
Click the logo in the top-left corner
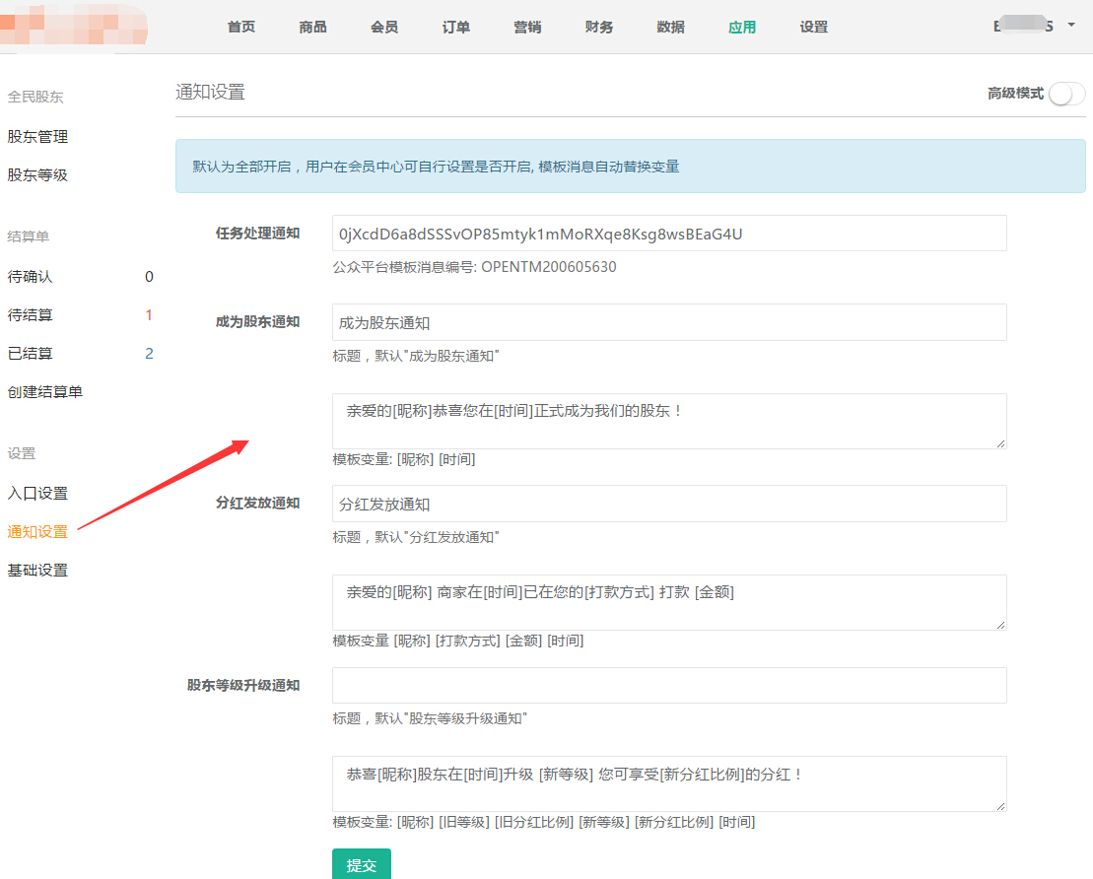tap(74, 27)
